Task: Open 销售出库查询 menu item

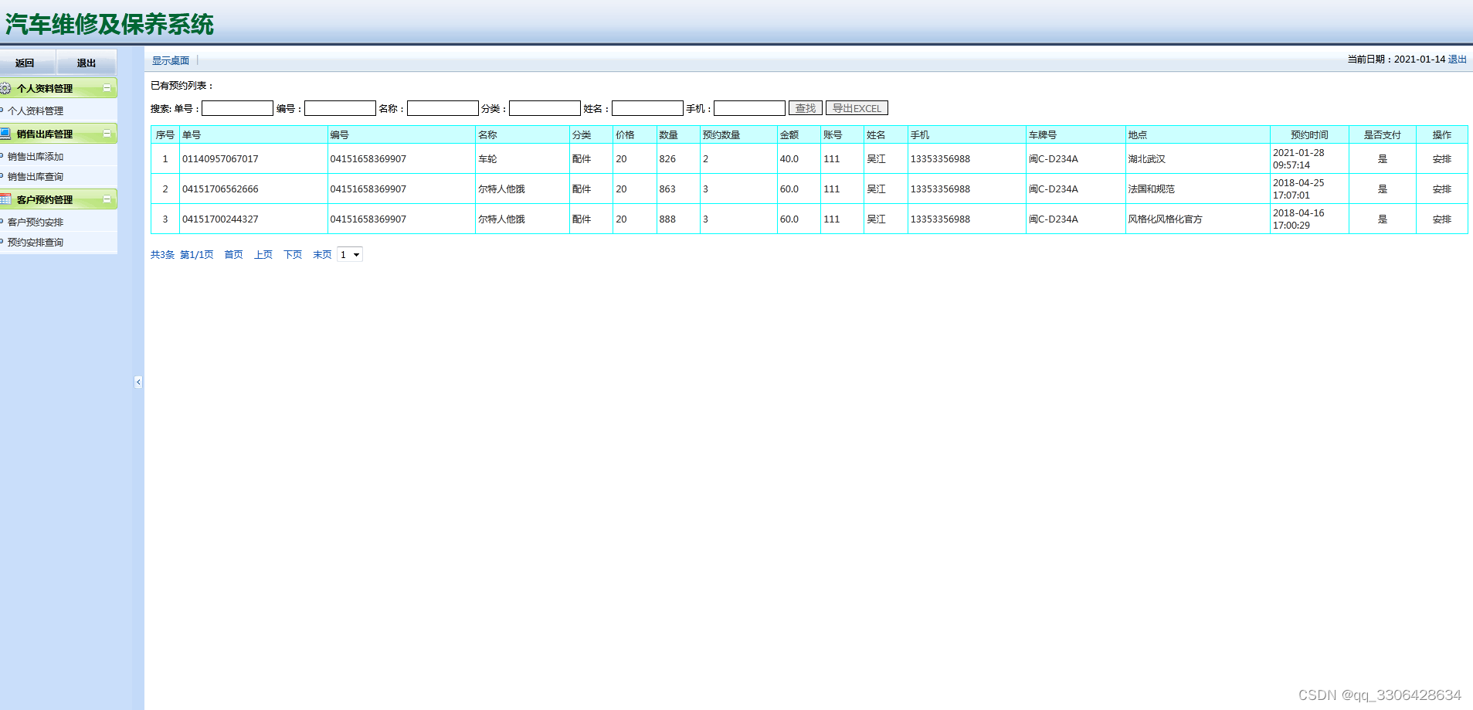Action: point(36,176)
